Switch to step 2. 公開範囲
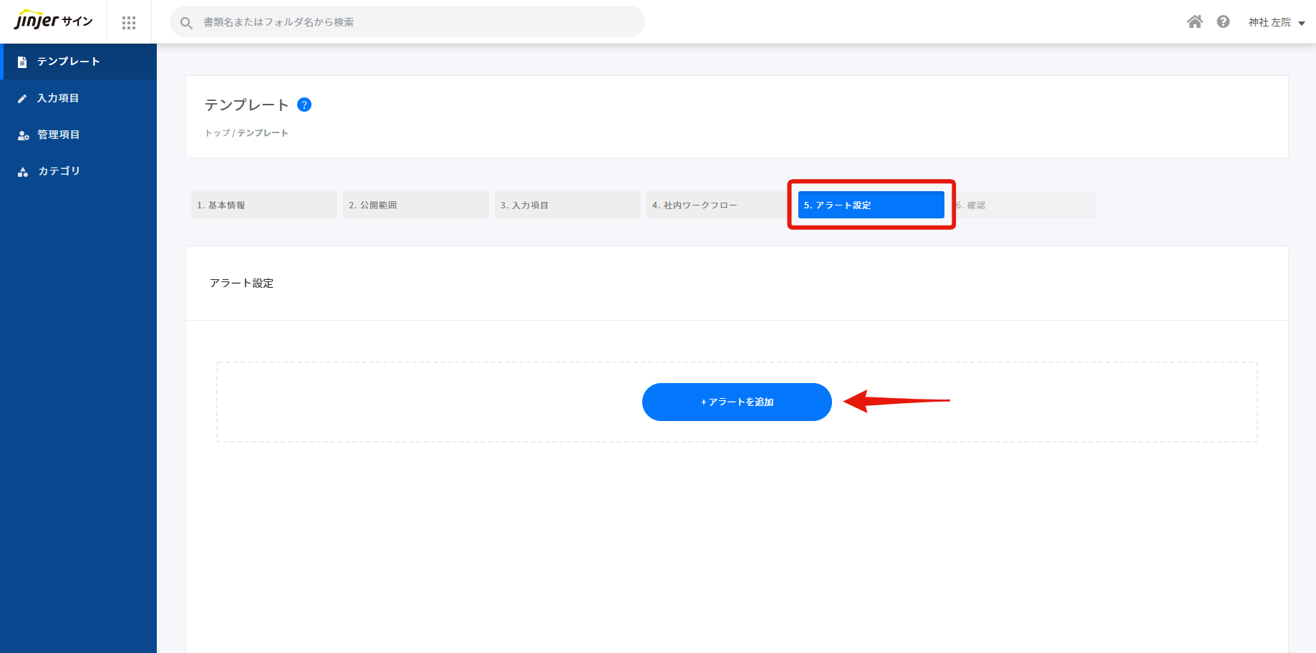The width and height of the screenshot is (1316, 653). point(415,205)
